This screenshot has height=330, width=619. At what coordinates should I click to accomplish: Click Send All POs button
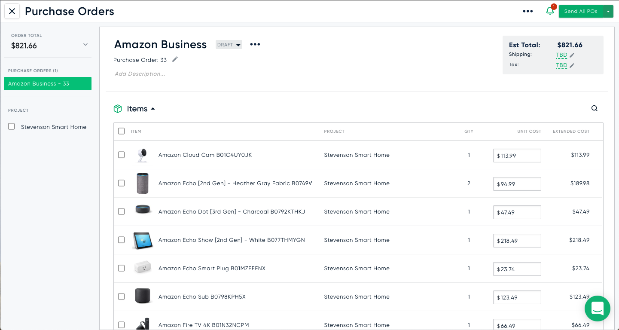(580, 11)
